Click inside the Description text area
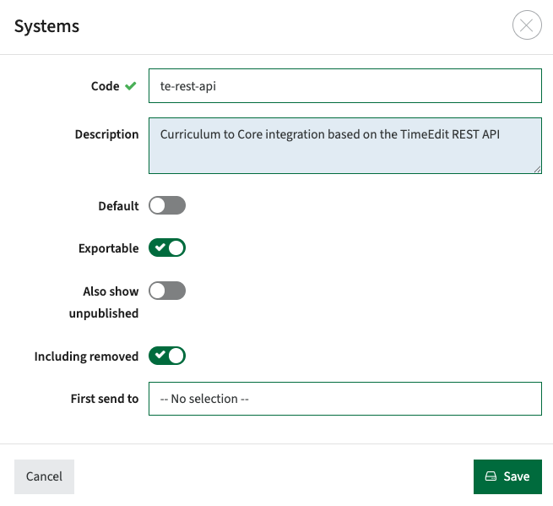553x506 pixels. tap(345, 145)
